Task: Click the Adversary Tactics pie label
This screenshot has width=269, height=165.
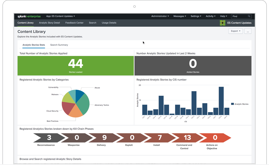Action: click(102, 105)
